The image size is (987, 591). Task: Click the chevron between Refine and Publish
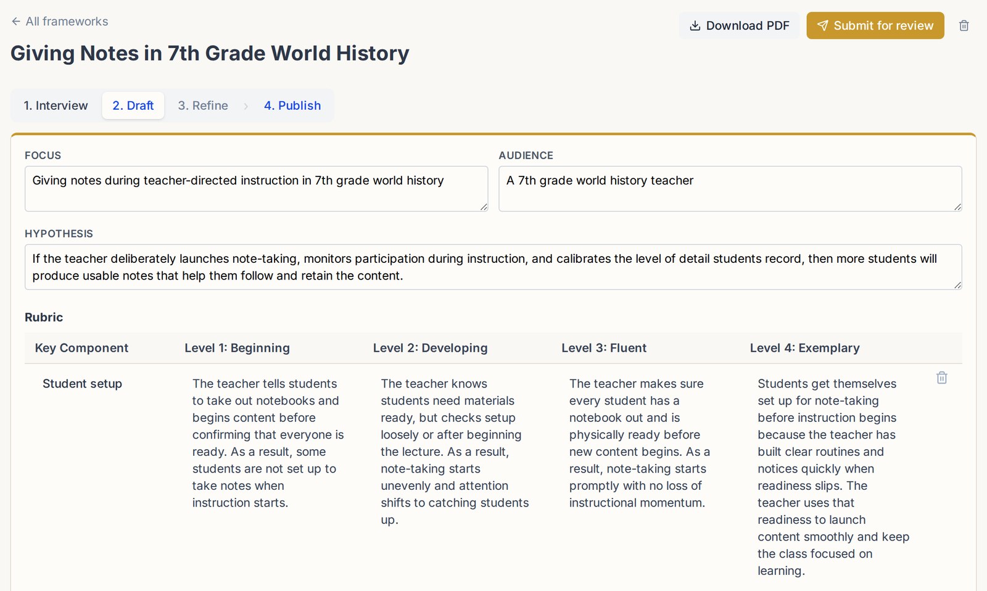[x=246, y=106]
